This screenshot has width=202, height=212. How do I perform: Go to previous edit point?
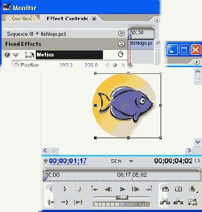tap(95, 189)
